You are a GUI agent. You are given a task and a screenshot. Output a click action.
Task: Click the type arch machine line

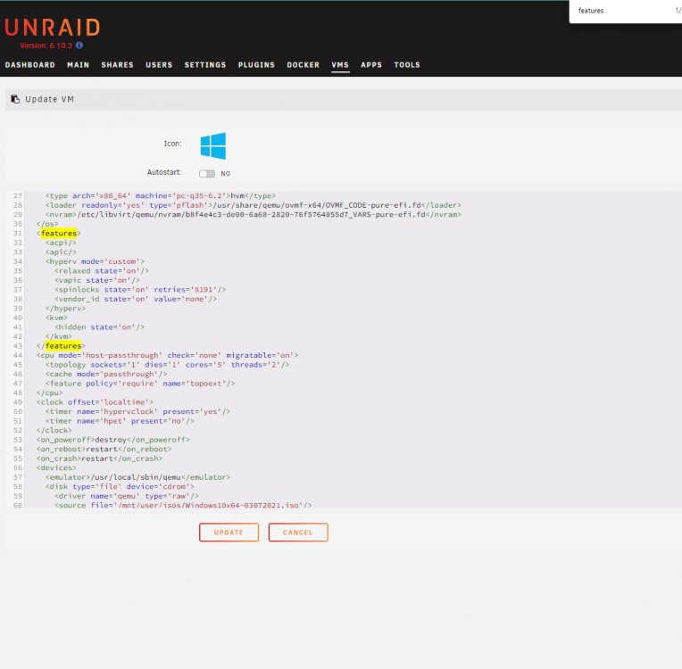pyautogui.click(x=161, y=195)
